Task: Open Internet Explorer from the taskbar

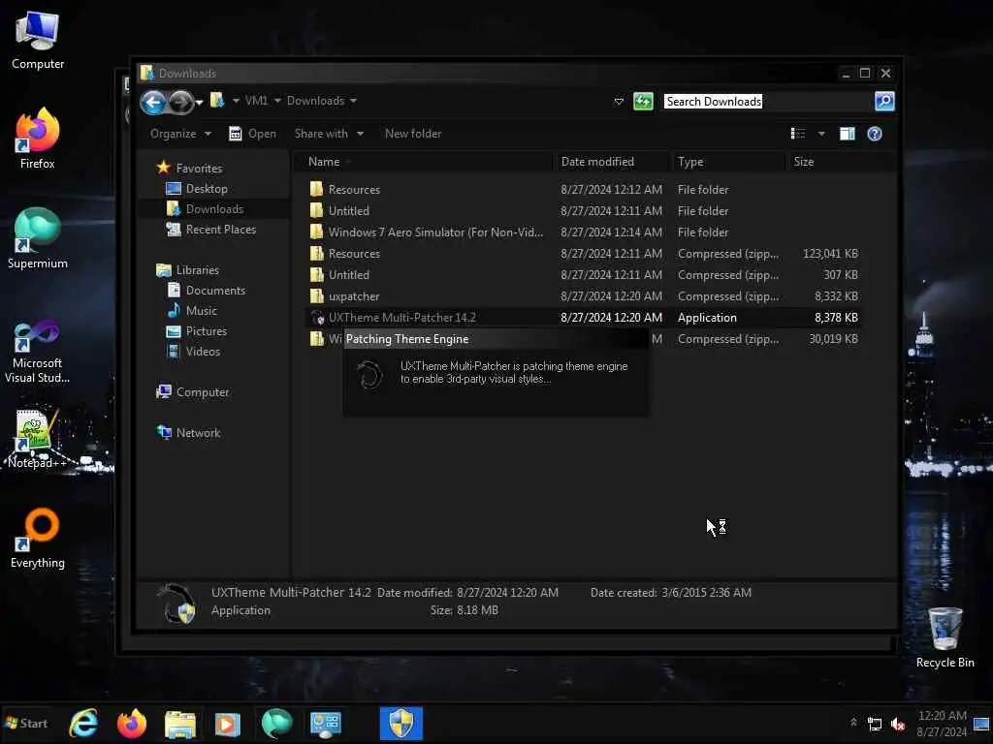Action: [x=83, y=723]
